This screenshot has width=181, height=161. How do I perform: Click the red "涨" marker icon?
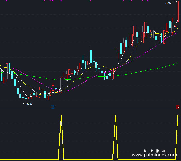(x=177, y=107)
